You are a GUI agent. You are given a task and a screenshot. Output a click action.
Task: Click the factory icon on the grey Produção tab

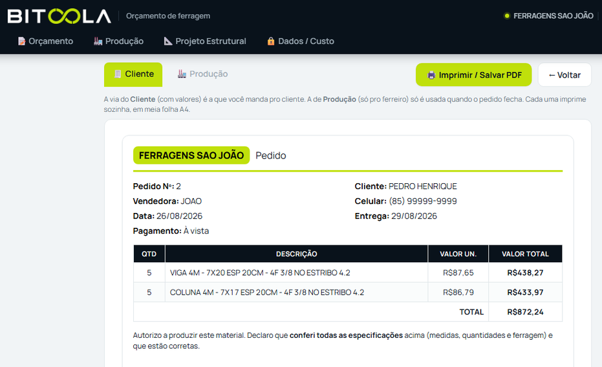pos(182,74)
